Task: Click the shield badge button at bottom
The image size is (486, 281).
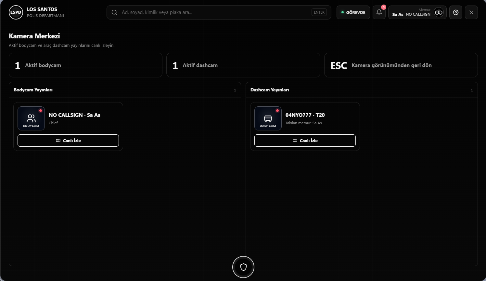Action: [x=243, y=267]
